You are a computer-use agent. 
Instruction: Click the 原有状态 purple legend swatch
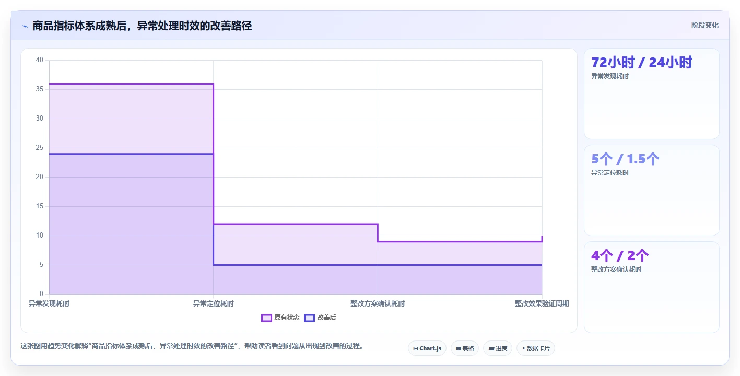[266, 318]
